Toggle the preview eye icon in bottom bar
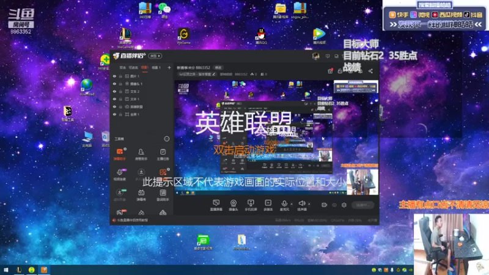The height and width of the screenshot is (275, 489). [x=334, y=205]
